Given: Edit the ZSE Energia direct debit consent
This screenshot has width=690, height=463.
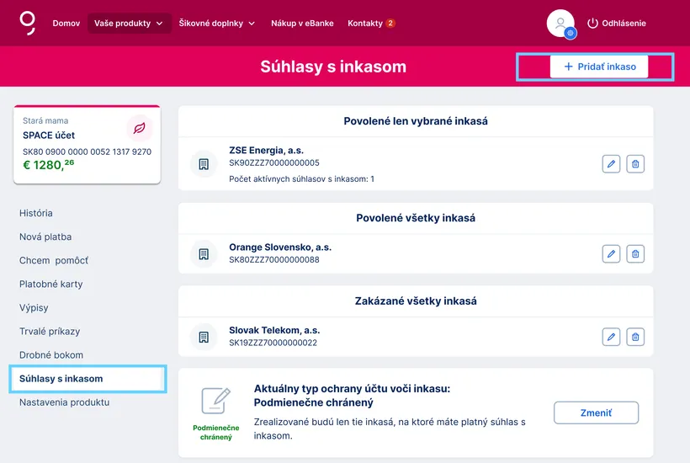Looking at the screenshot, I should (611, 164).
